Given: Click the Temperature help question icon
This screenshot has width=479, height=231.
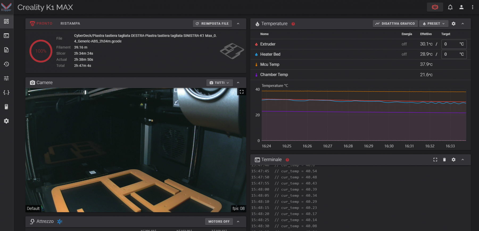Looking at the screenshot, I should [293, 24].
